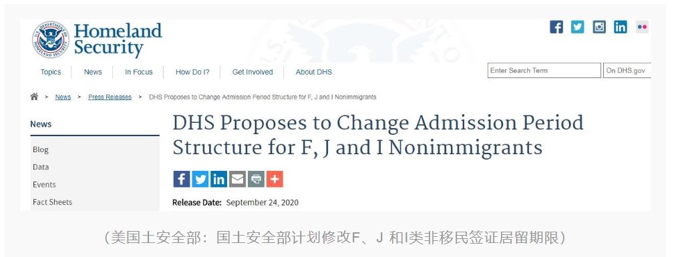Open more sharing options plus icon
The width and height of the screenshot is (684, 257).
(275, 179)
